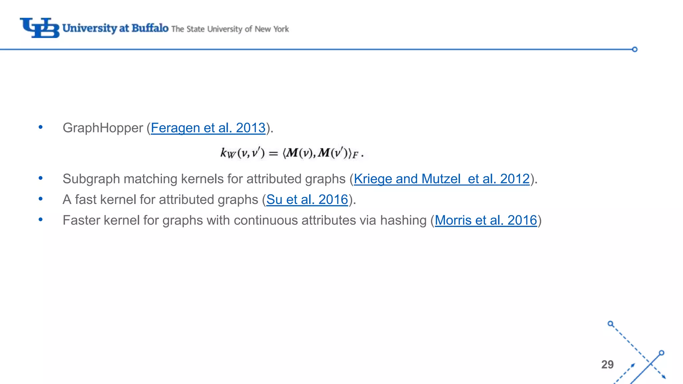683x384 pixels.
Task: Click the bullet before Subgraph matching kernels
Action: tap(41, 178)
